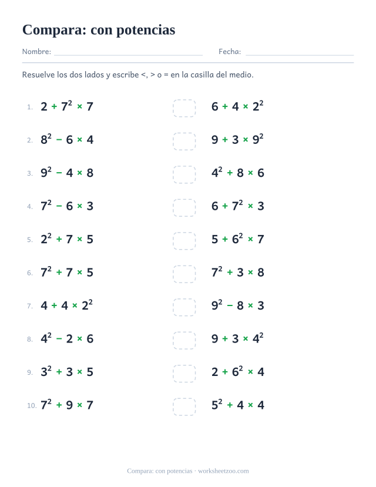The image size is (376, 487).
Task: Select answer box for problem 10
Action: pos(184,407)
